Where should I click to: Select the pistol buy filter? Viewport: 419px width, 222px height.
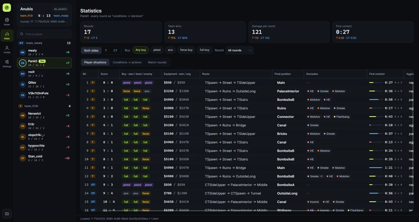point(157,50)
